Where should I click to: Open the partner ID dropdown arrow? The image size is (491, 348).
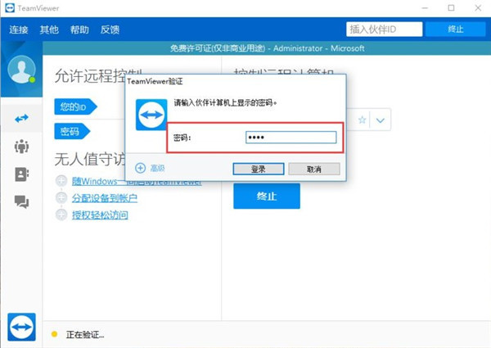[x=381, y=120]
